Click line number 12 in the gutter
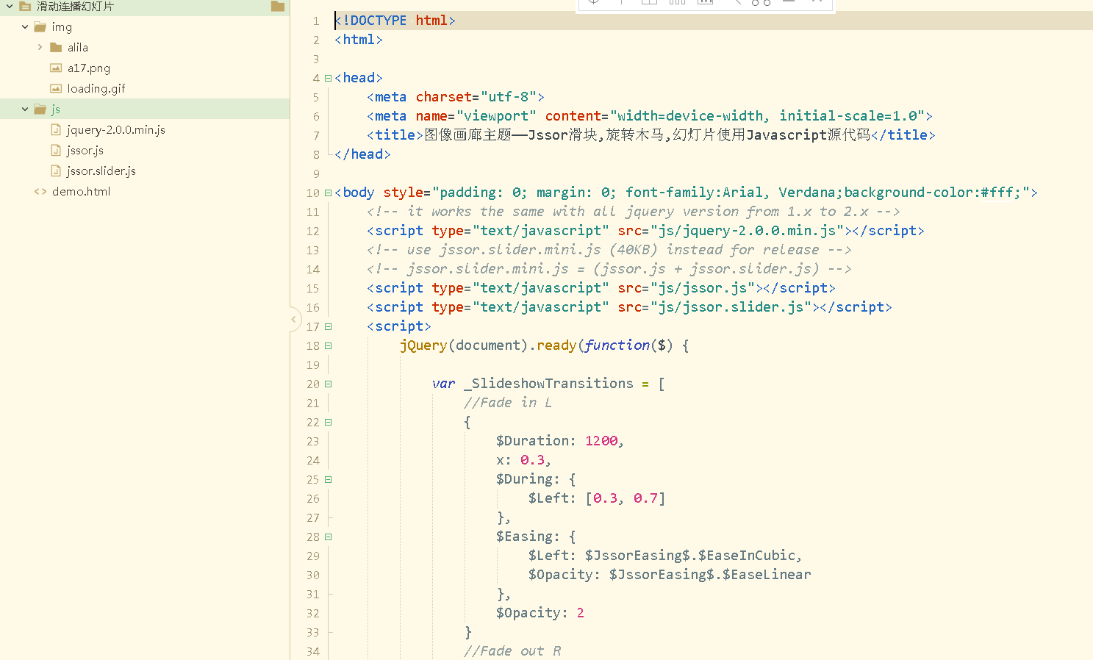 coord(313,231)
